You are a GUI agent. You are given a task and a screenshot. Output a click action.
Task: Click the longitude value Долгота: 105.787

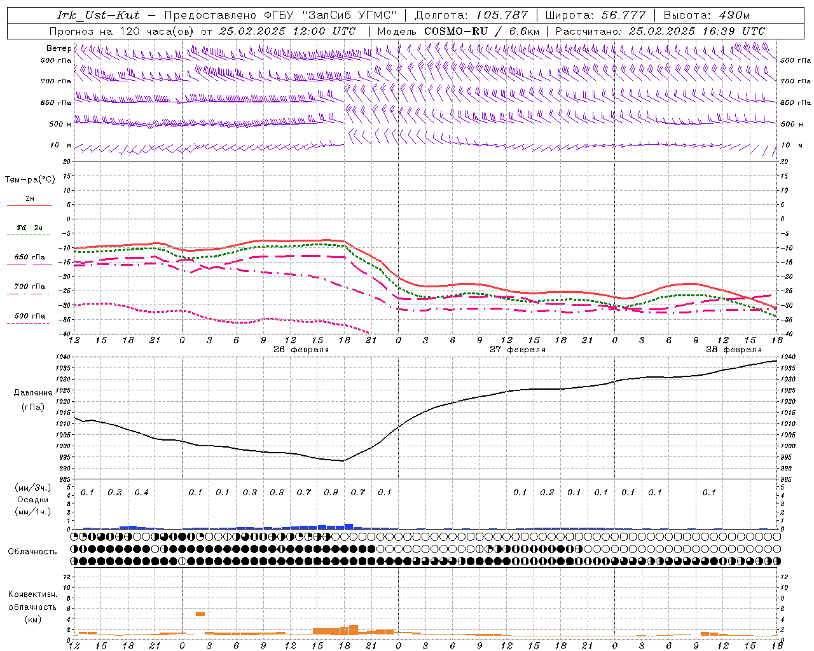[471, 15]
